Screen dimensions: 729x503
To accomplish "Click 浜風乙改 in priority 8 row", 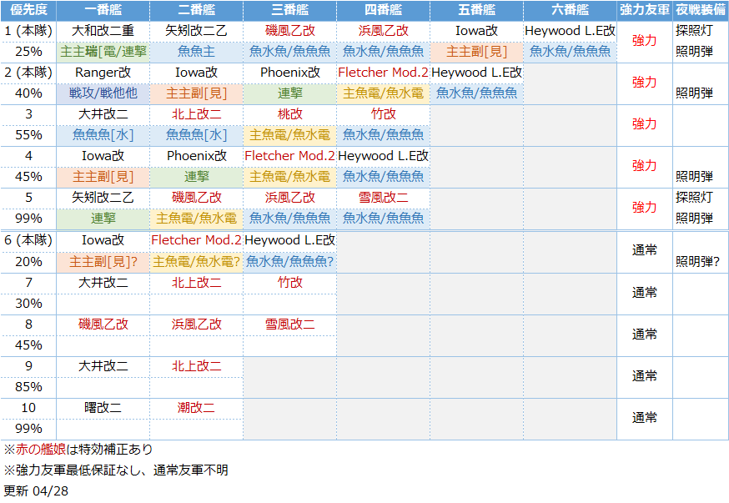I will pos(196,325).
